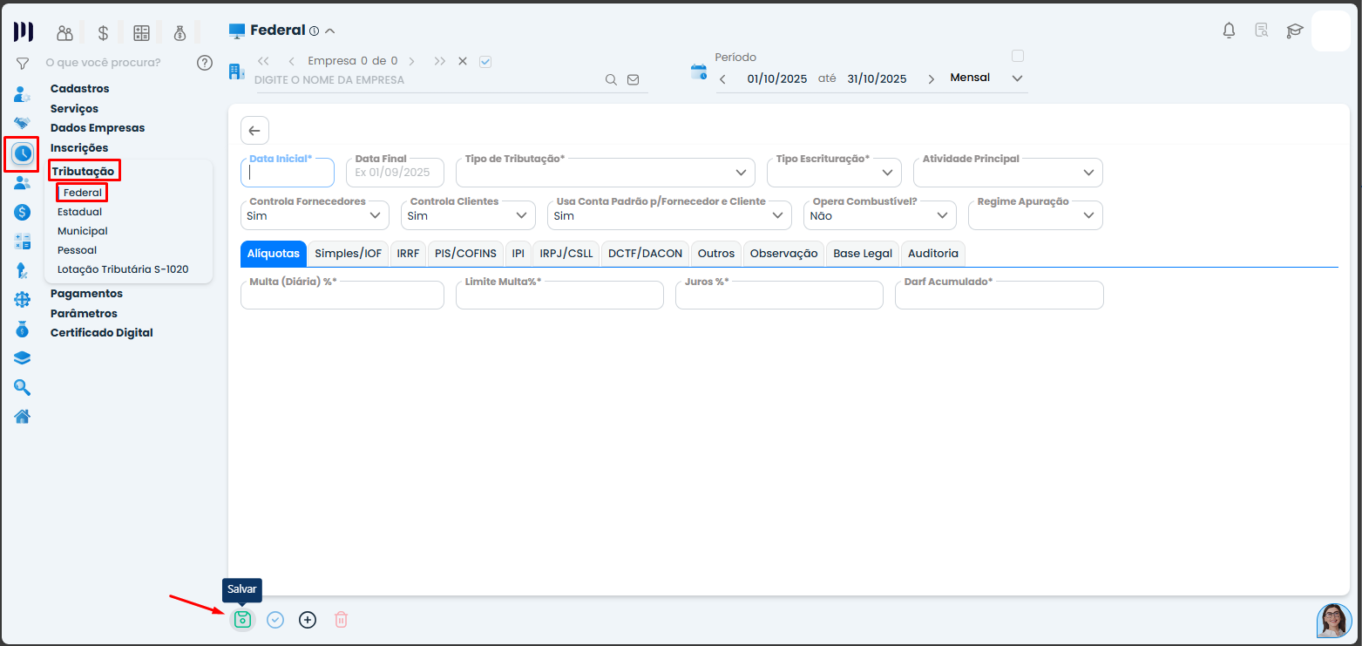Open the Regime Apuração dropdown

tap(1035, 215)
